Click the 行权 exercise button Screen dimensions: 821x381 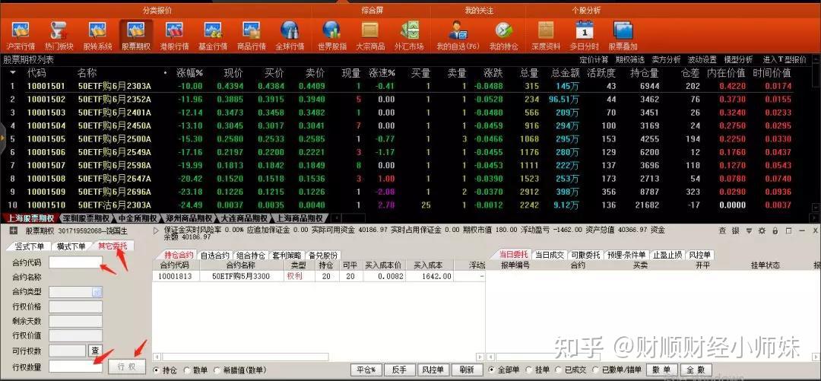tap(127, 367)
